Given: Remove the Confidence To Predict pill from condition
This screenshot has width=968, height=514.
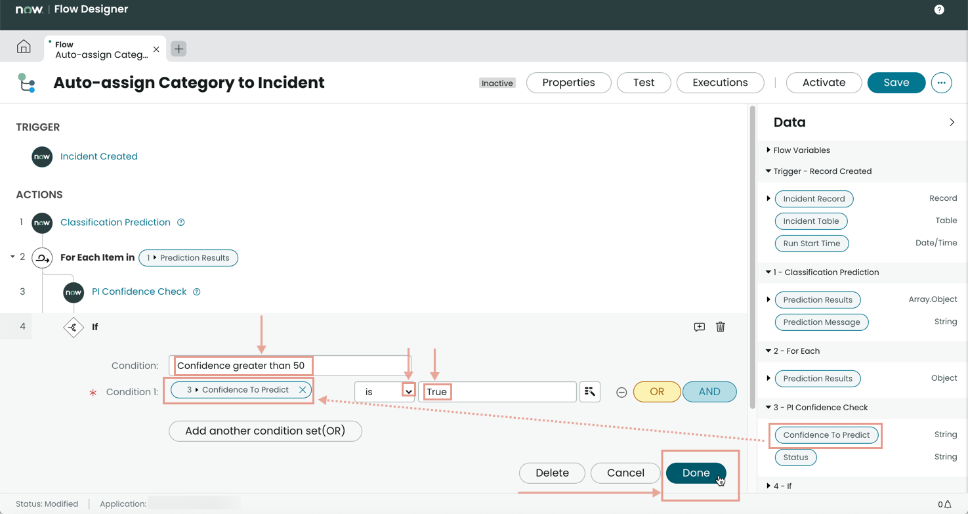Looking at the screenshot, I should pos(303,390).
